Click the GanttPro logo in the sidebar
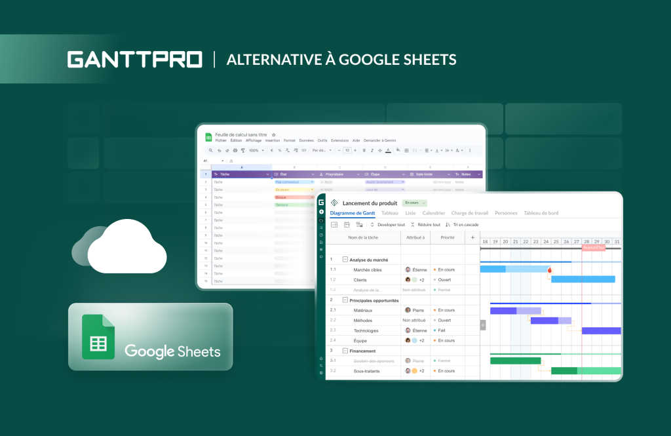The height and width of the screenshot is (436, 671). tap(320, 203)
